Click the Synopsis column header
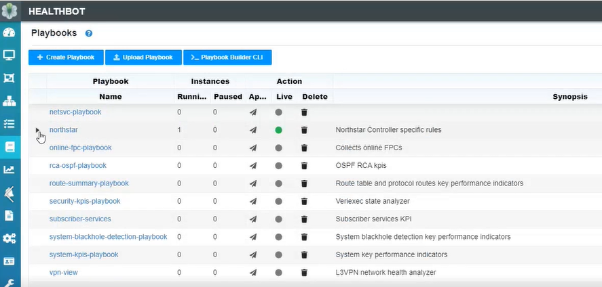The width and height of the screenshot is (602, 287). tap(569, 97)
